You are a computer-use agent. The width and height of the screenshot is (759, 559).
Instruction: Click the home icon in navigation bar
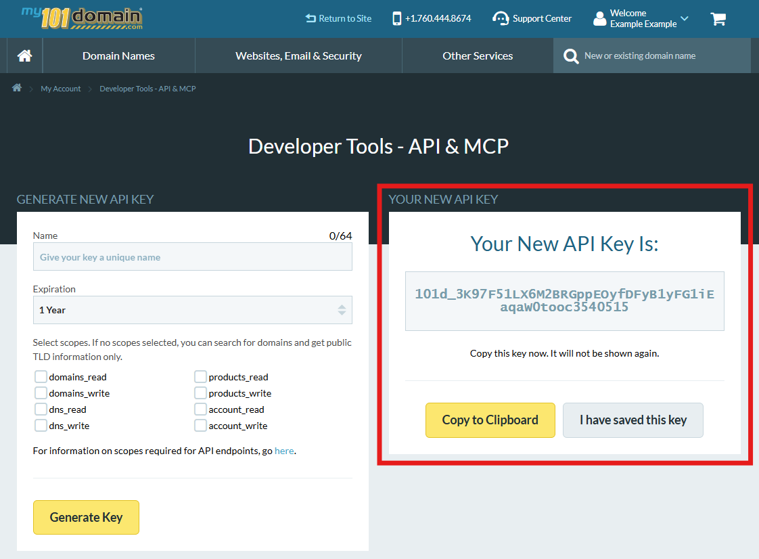pyautogui.click(x=24, y=55)
